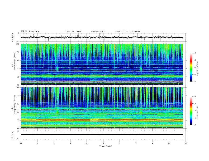This screenshot has width=209, height=161.
Task: Click the ch.1 voltage waveform trace
Action: [x=102, y=37]
